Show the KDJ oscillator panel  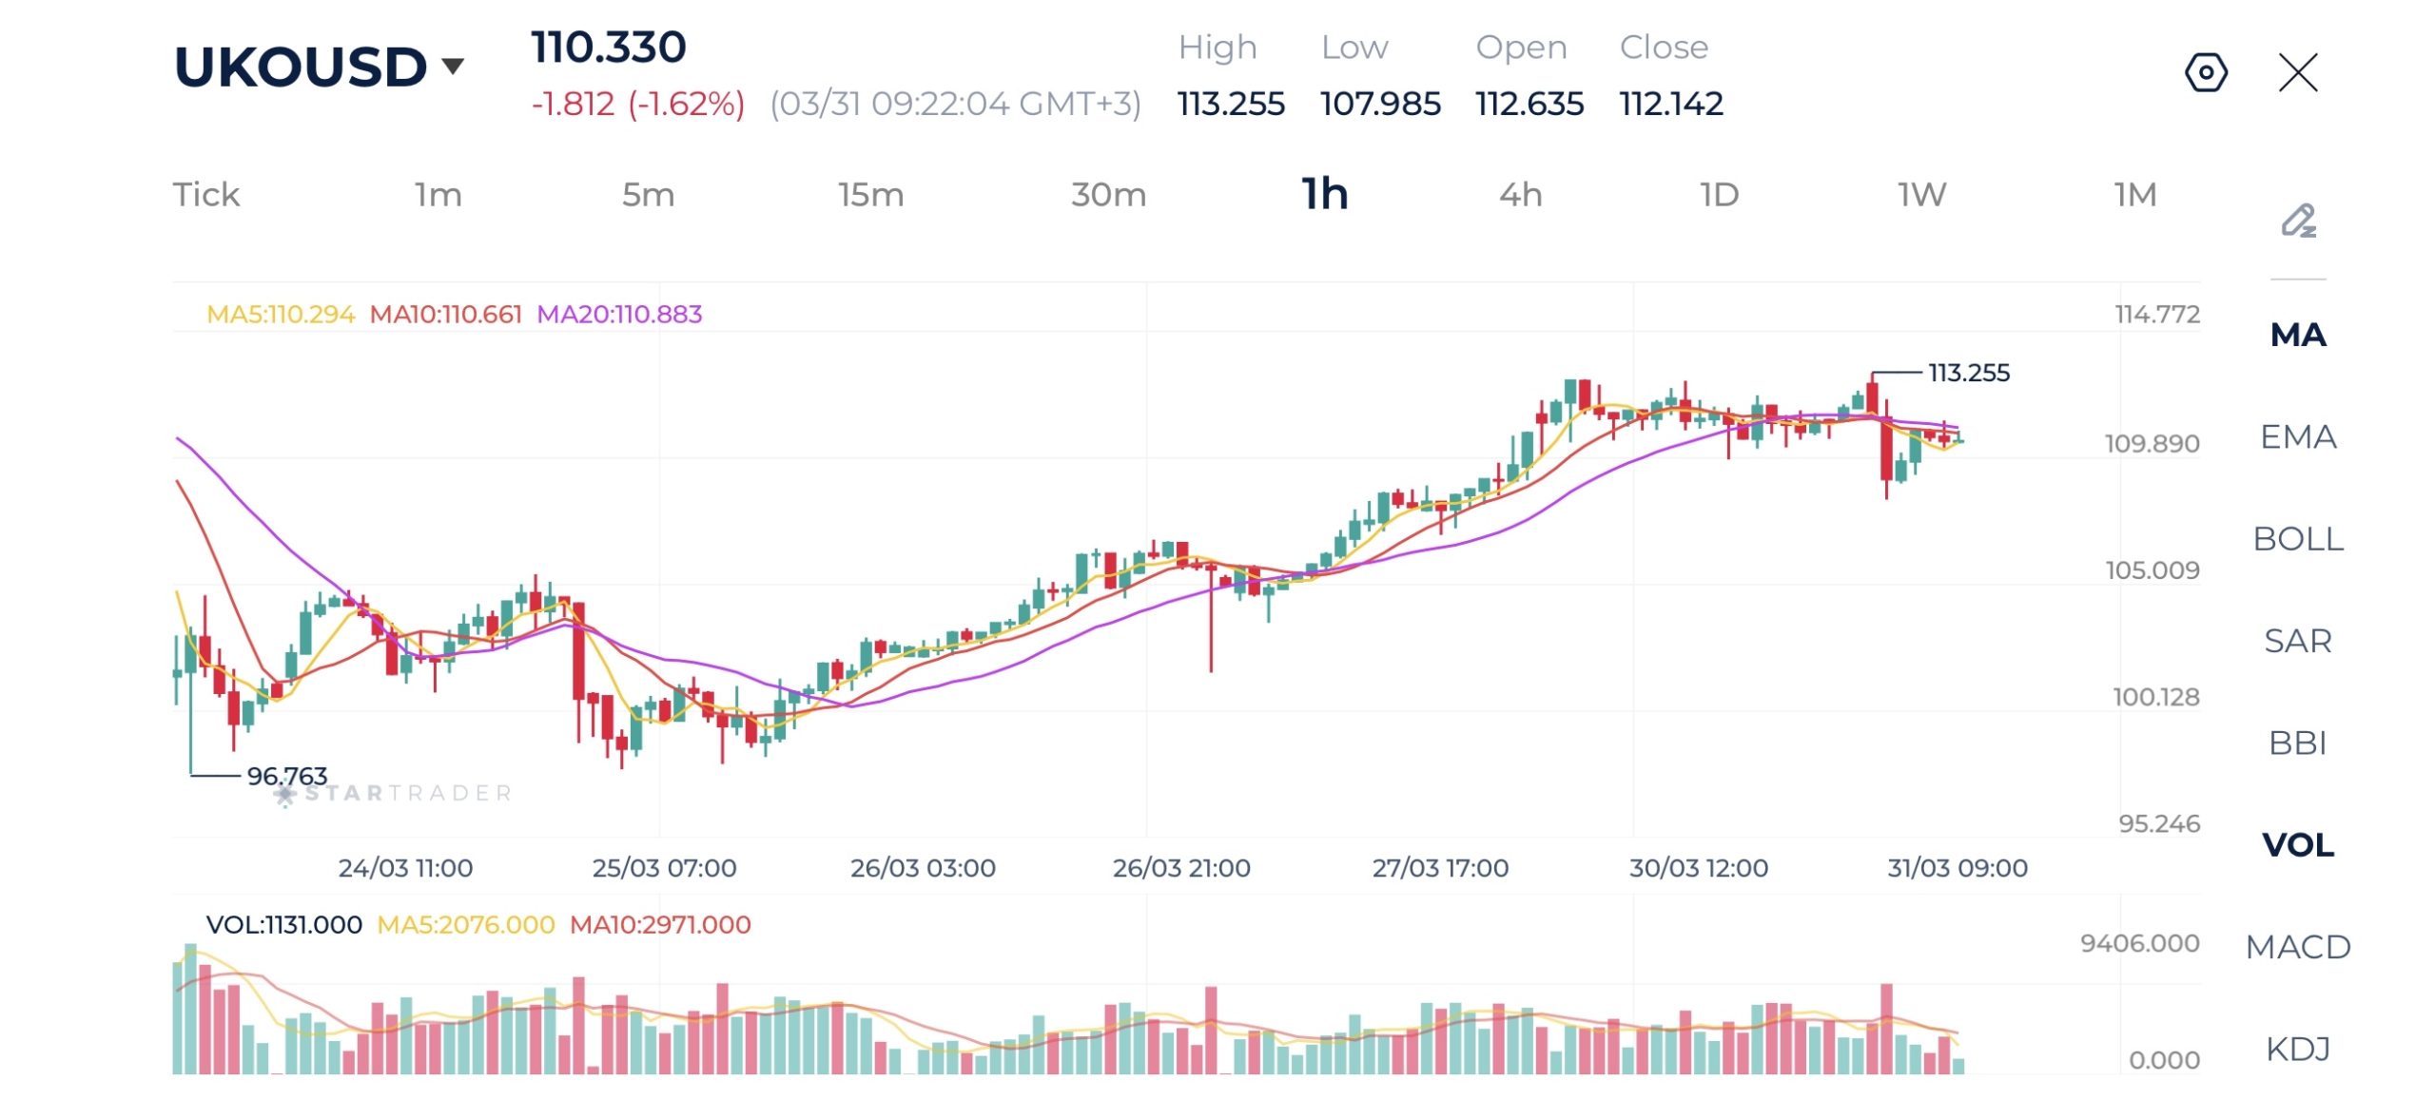2298,1049
